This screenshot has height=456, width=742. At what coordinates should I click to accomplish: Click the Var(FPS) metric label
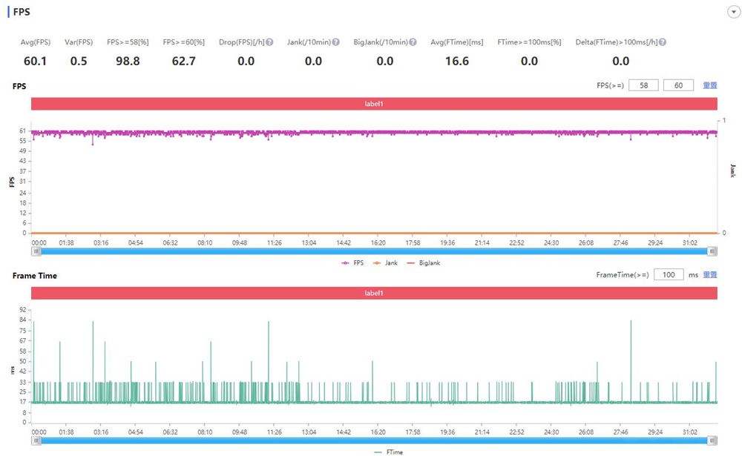79,42
